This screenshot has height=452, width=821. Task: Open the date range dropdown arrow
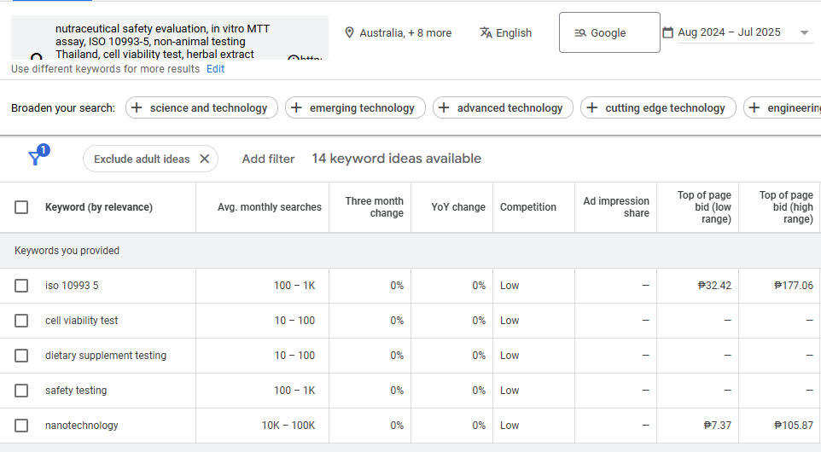pyautogui.click(x=805, y=33)
